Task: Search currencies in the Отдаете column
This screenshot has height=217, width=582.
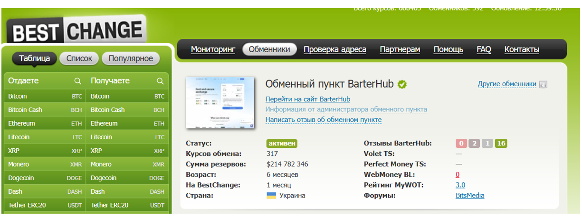Action: point(77,81)
